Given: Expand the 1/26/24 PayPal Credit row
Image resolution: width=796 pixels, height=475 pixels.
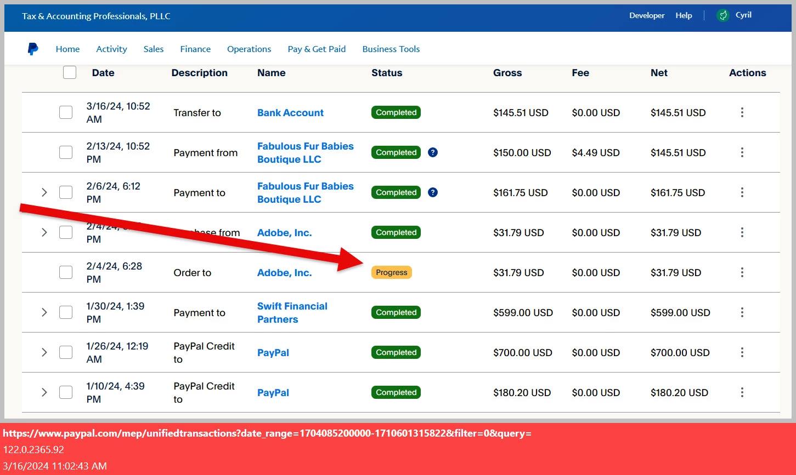Looking at the screenshot, I should [x=44, y=352].
